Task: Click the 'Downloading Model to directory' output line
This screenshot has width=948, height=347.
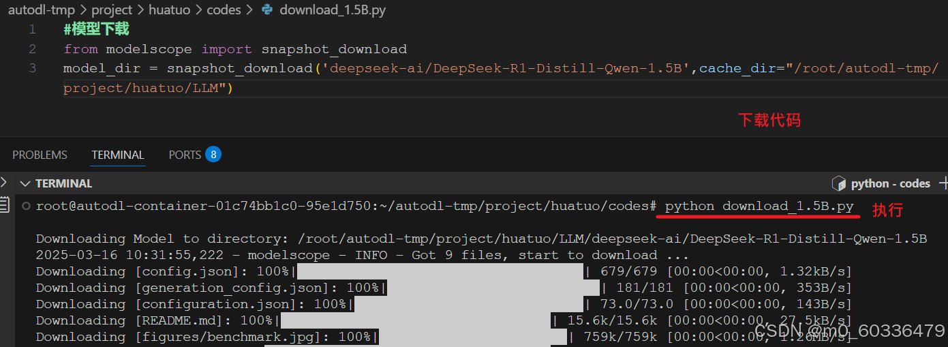Action: [x=481, y=239]
